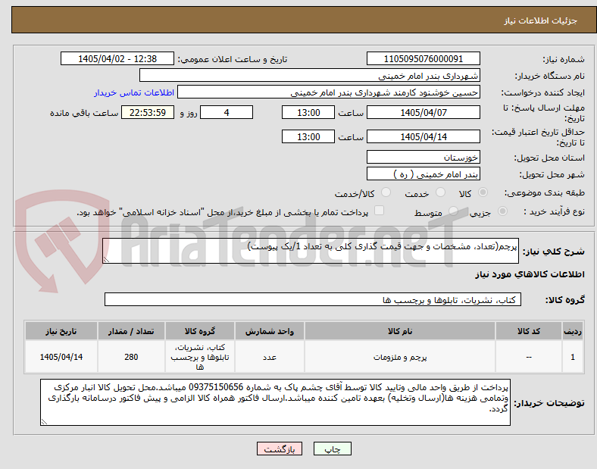Click the request creator name field
The image size is (597, 469).
pos(329,92)
